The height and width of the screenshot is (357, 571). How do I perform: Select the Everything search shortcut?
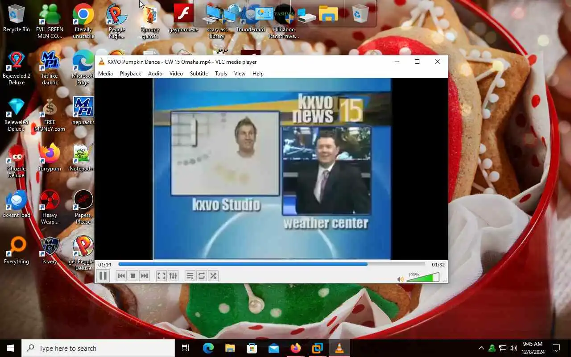[x=17, y=251]
